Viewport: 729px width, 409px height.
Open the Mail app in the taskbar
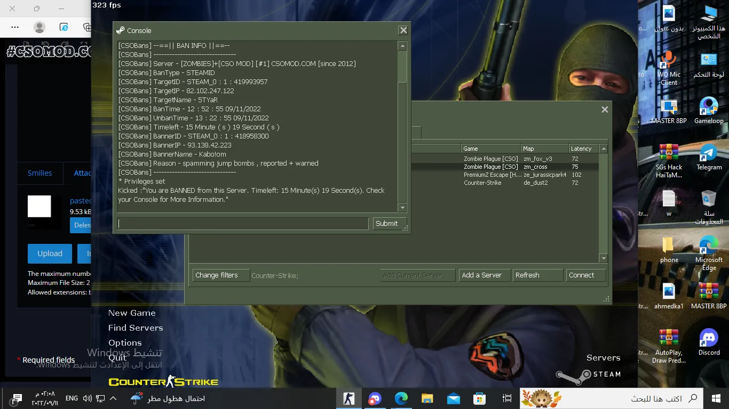coord(454,398)
